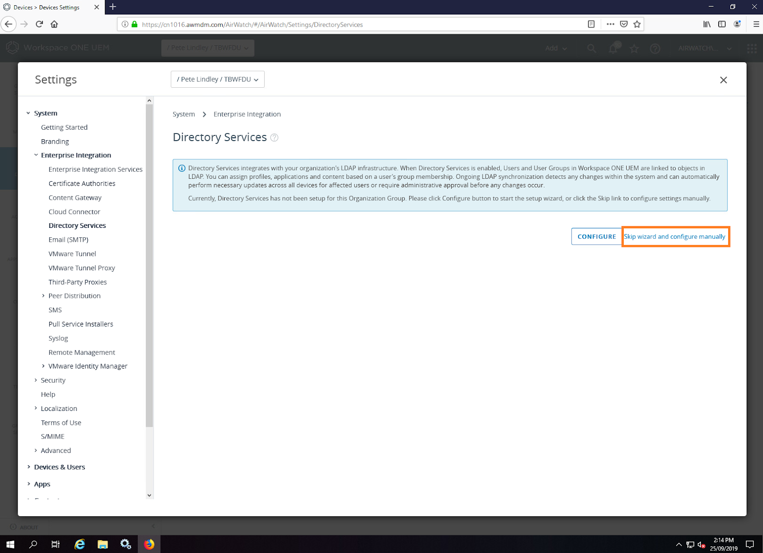
Task: Click the CONFIGURE button
Action: [x=597, y=236]
